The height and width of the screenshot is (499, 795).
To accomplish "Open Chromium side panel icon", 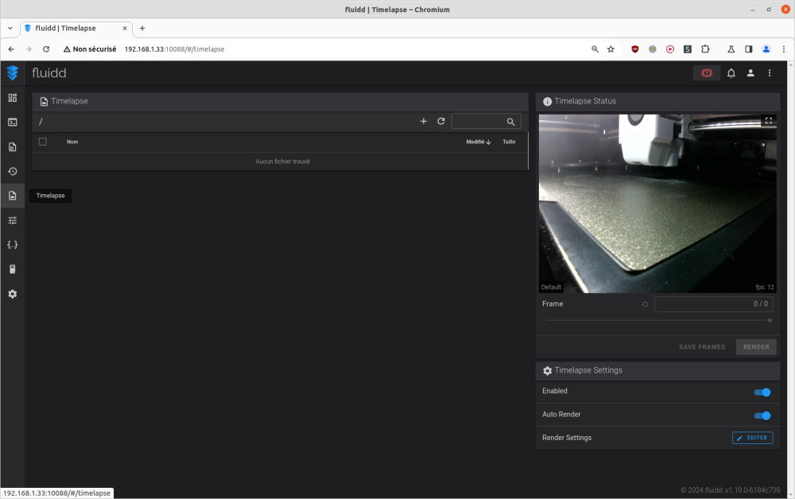I will (x=748, y=49).
